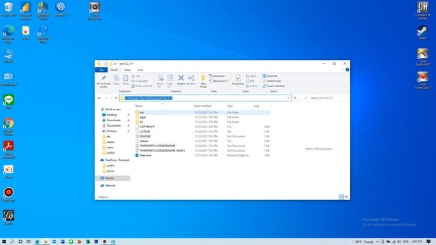Open Desktop in navigation pane
Image resolution: width=436 pixels, height=245 pixels.
click(112, 115)
